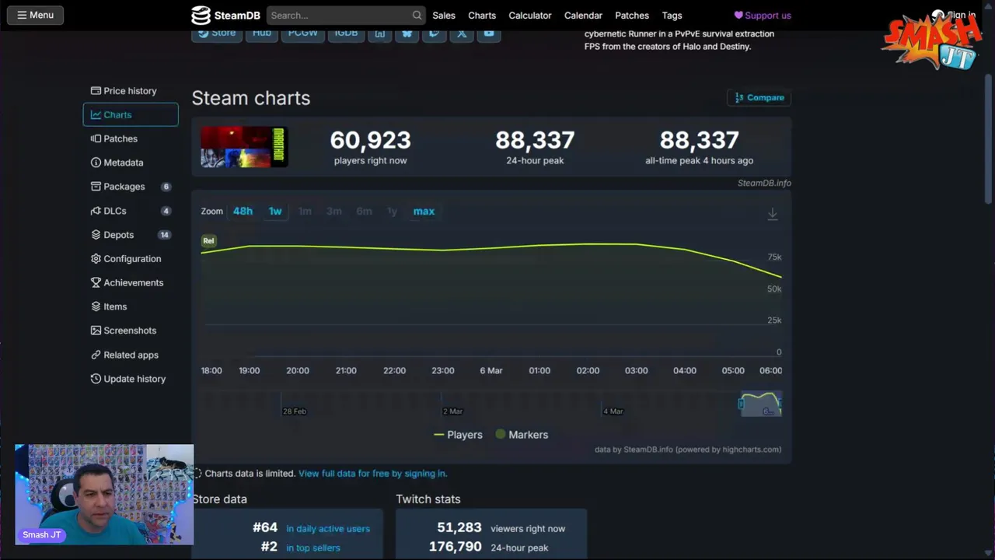Click the Bluesky butterfly icon
The image size is (995, 560).
tap(407, 34)
